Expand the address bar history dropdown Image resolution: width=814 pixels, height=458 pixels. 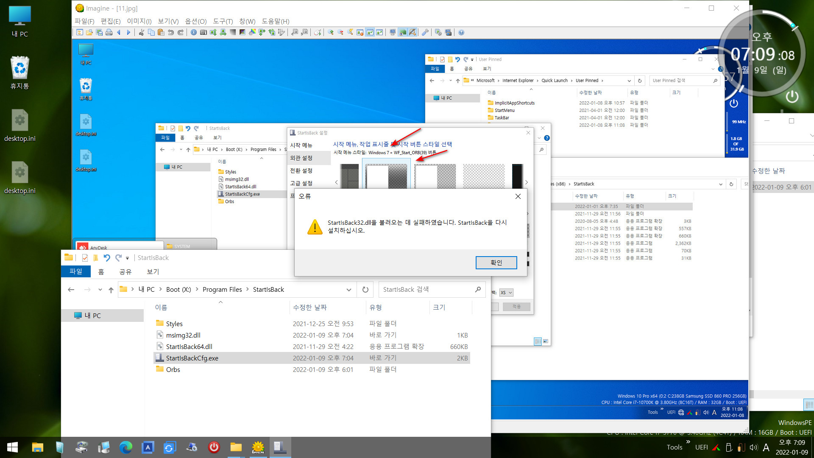(349, 290)
